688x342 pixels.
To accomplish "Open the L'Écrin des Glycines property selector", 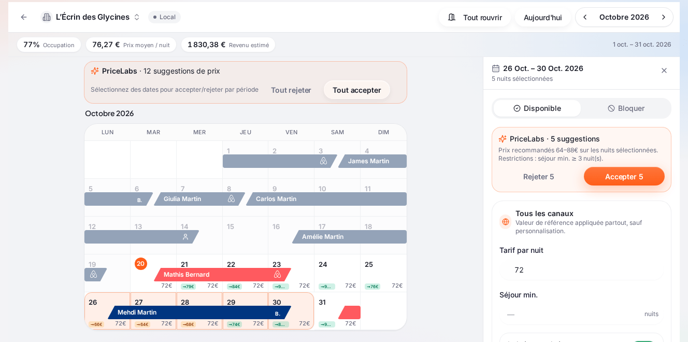I will pyautogui.click(x=91, y=17).
